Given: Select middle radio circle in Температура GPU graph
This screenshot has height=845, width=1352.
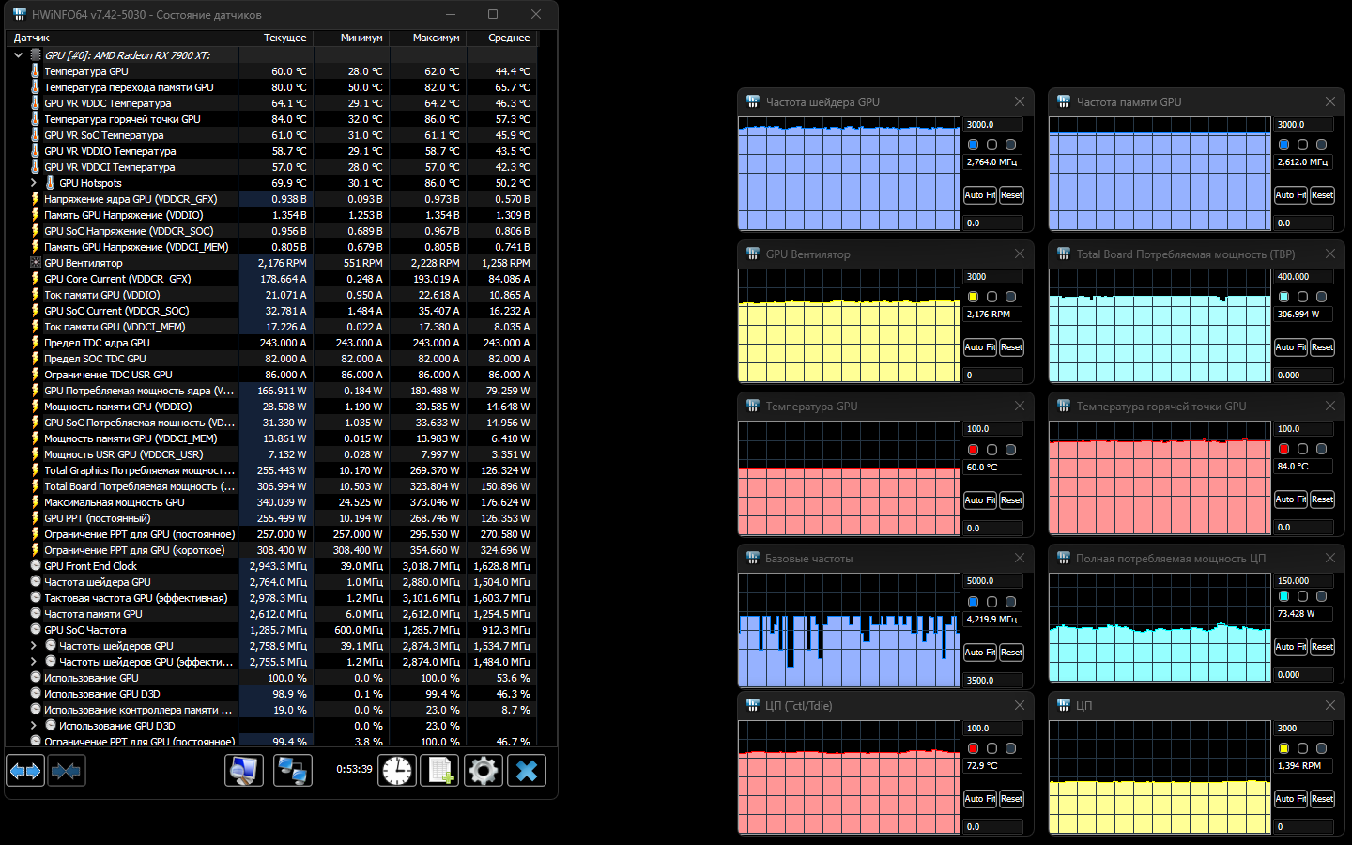Looking at the screenshot, I should click(991, 450).
